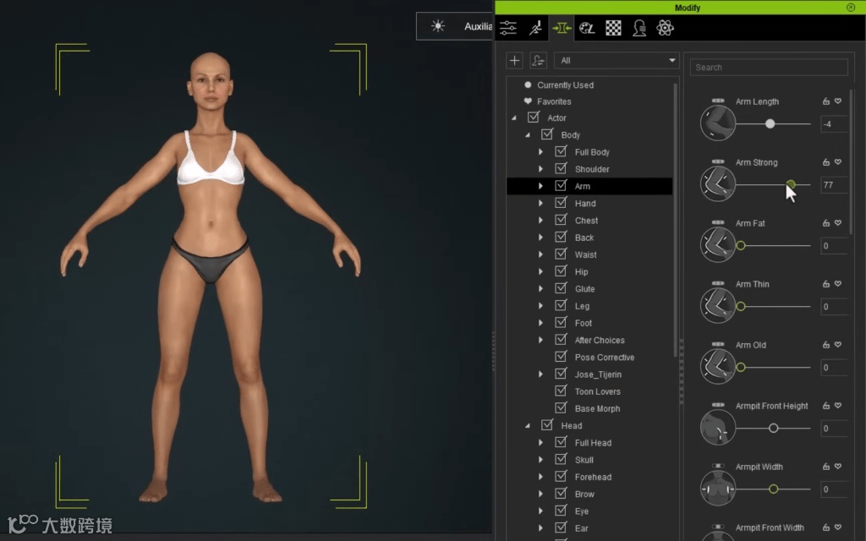Image resolution: width=866 pixels, height=541 pixels.
Task: Lock the Arm Length slider
Action: pyautogui.click(x=825, y=101)
